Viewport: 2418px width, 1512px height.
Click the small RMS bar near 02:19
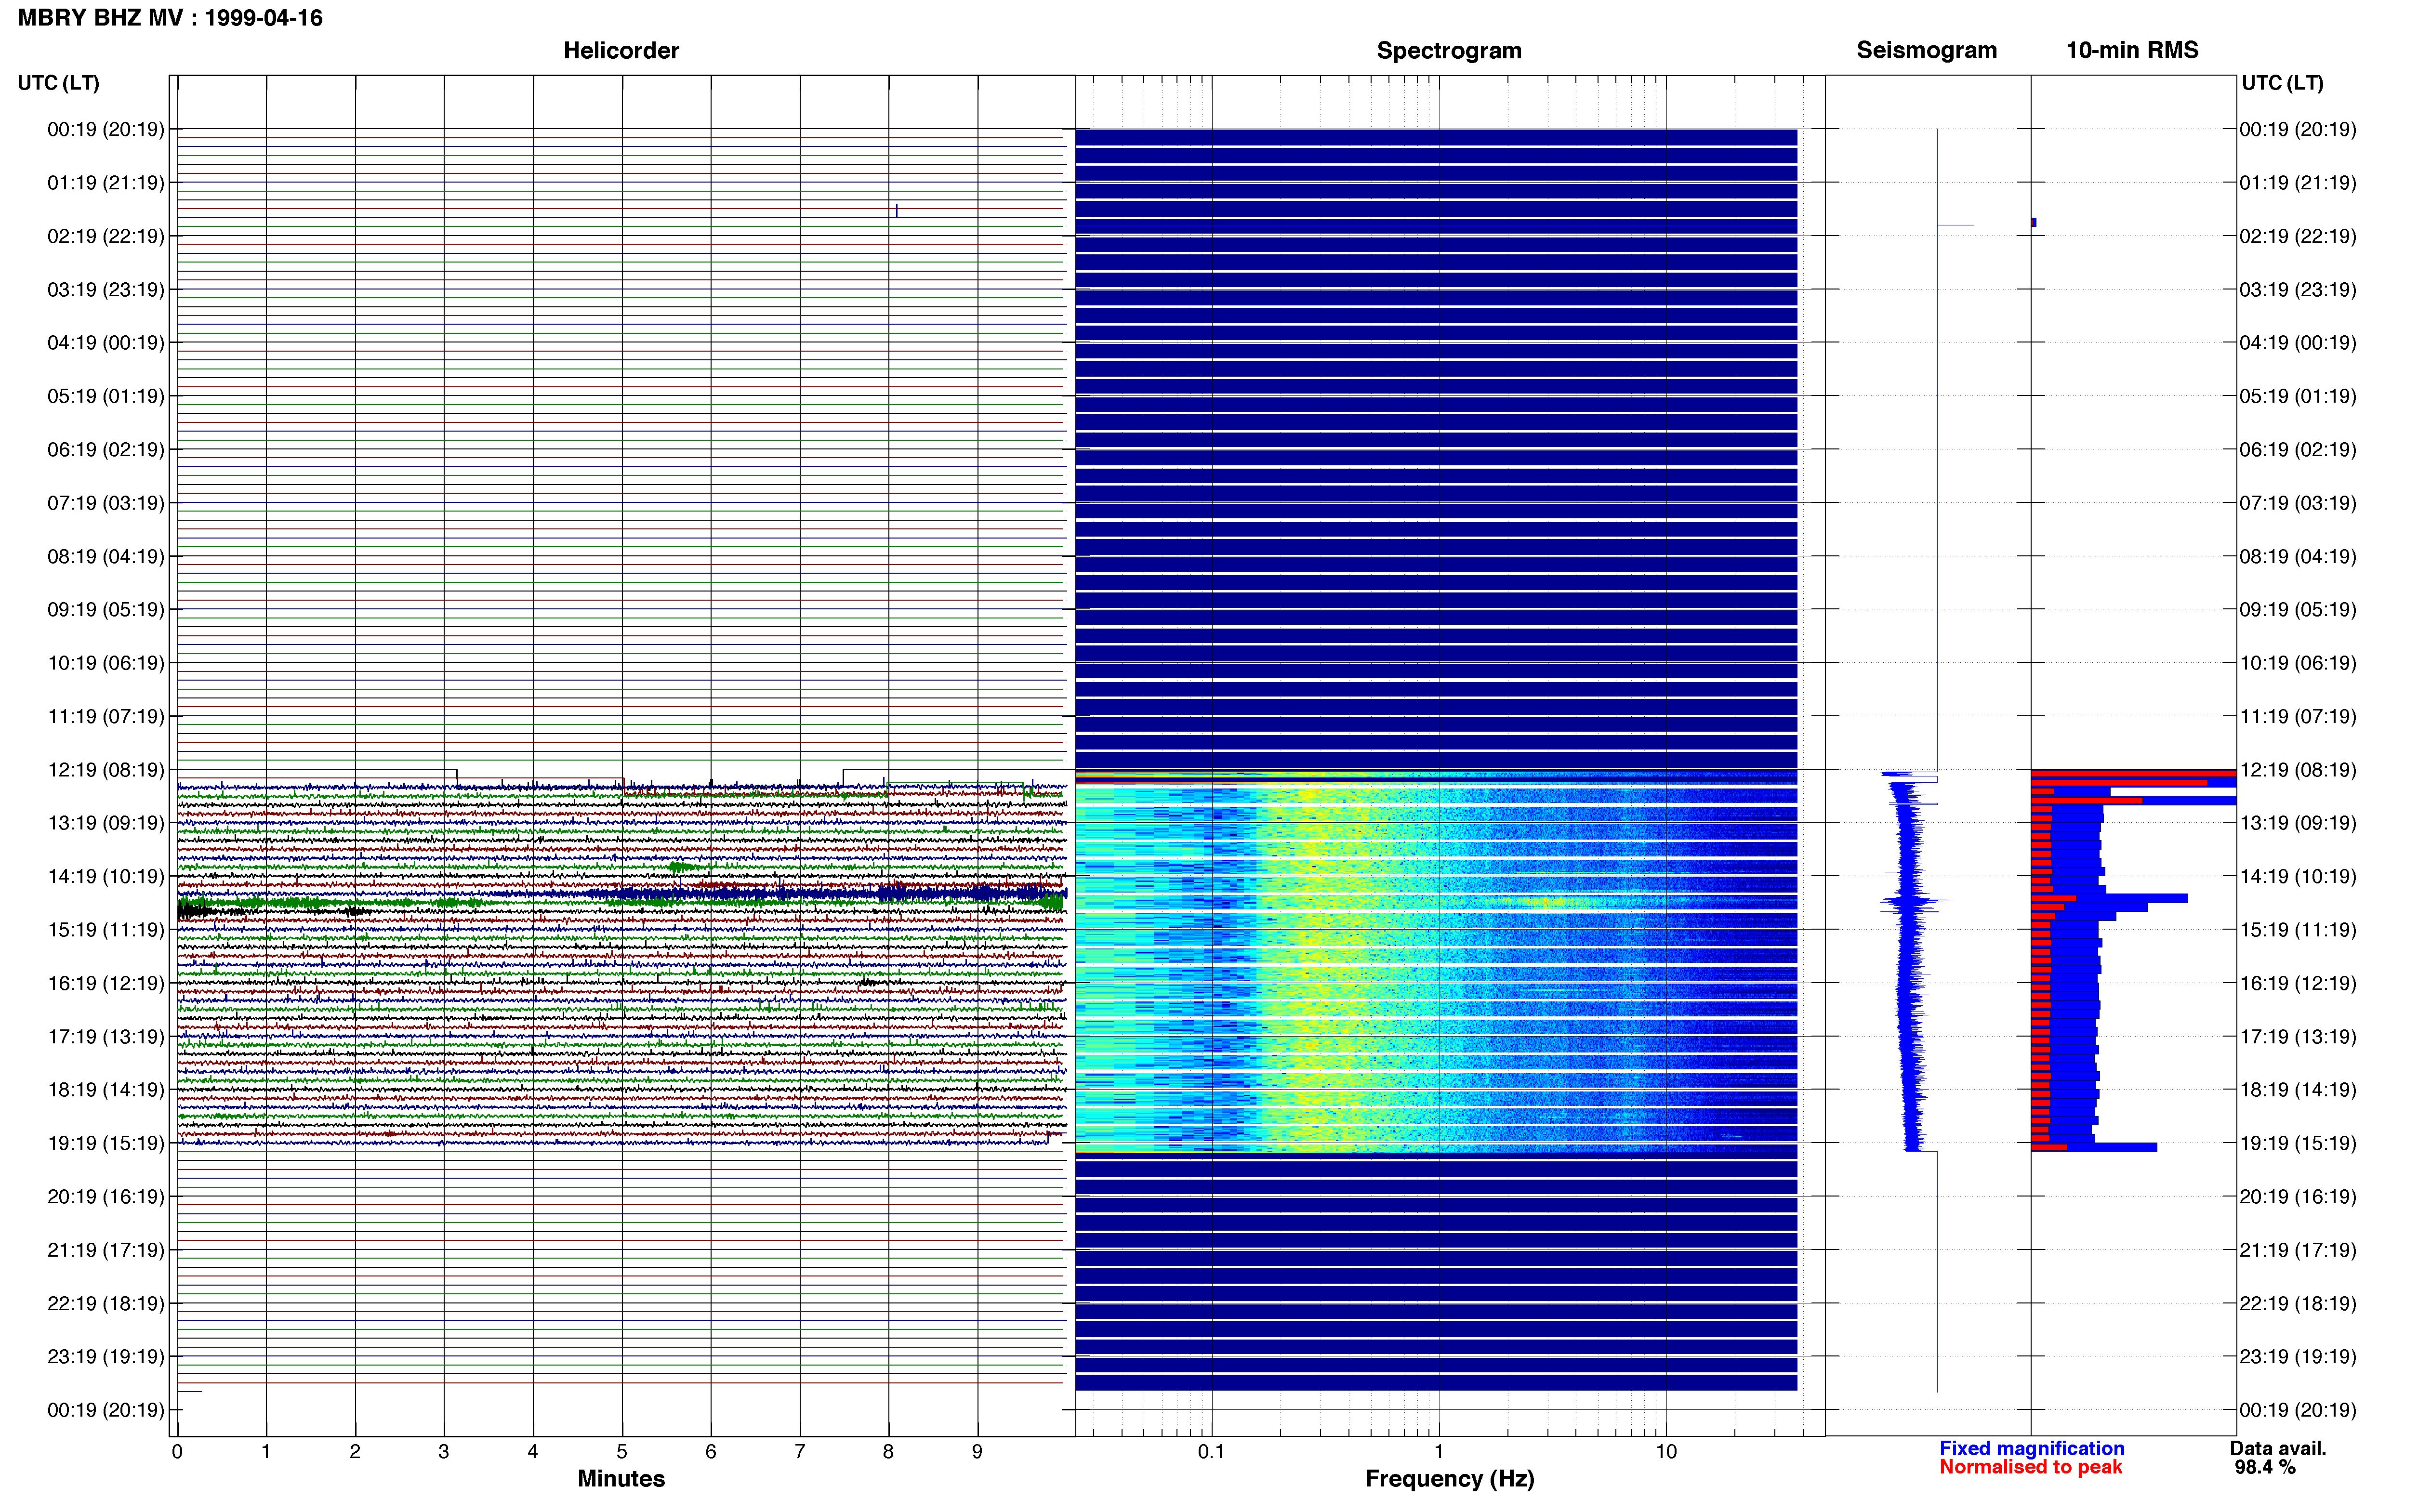(x=2034, y=222)
